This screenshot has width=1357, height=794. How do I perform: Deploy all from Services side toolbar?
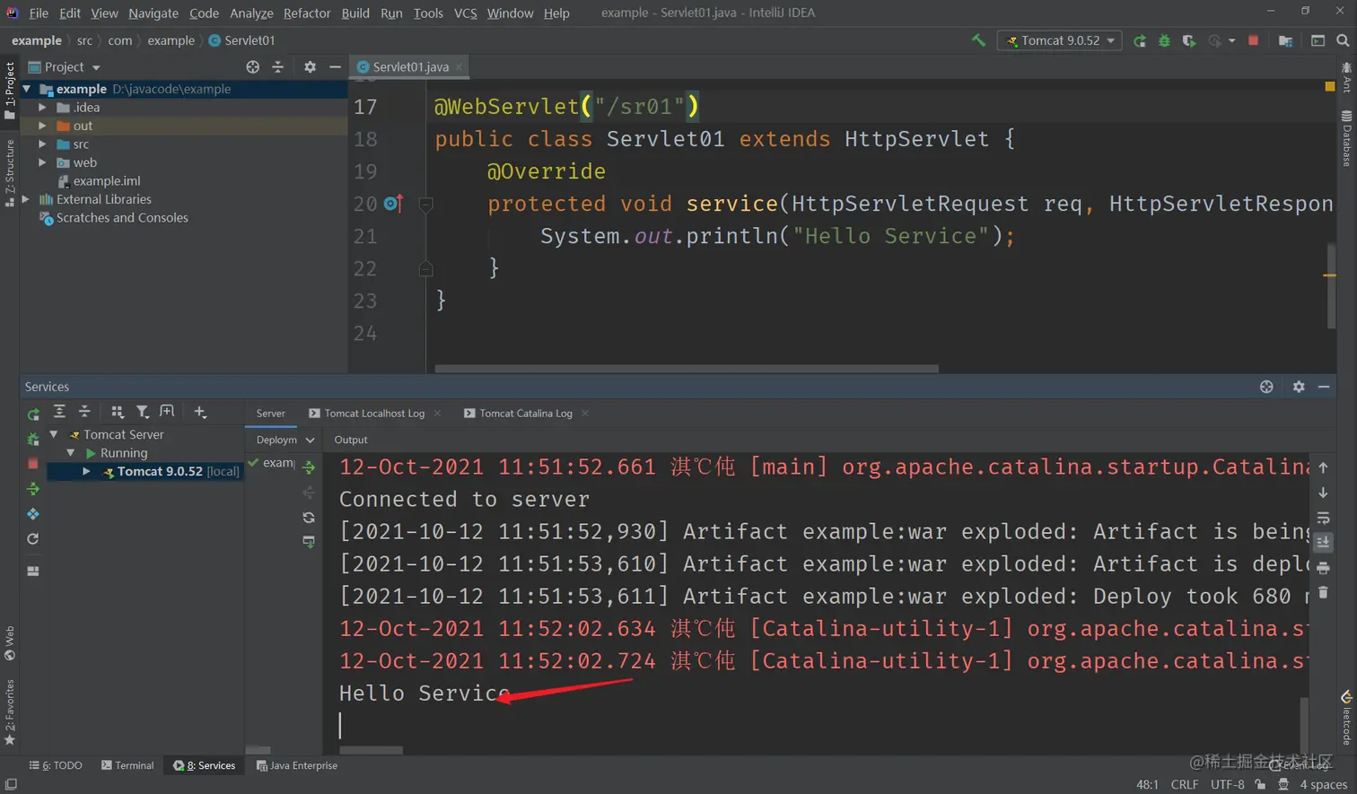click(x=33, y=489)
